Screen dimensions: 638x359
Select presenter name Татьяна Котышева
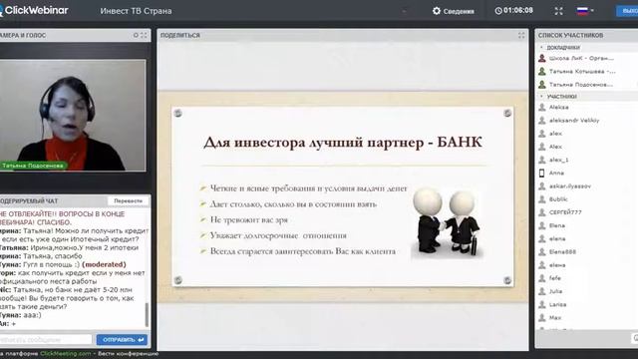click(x=582, y=71)
